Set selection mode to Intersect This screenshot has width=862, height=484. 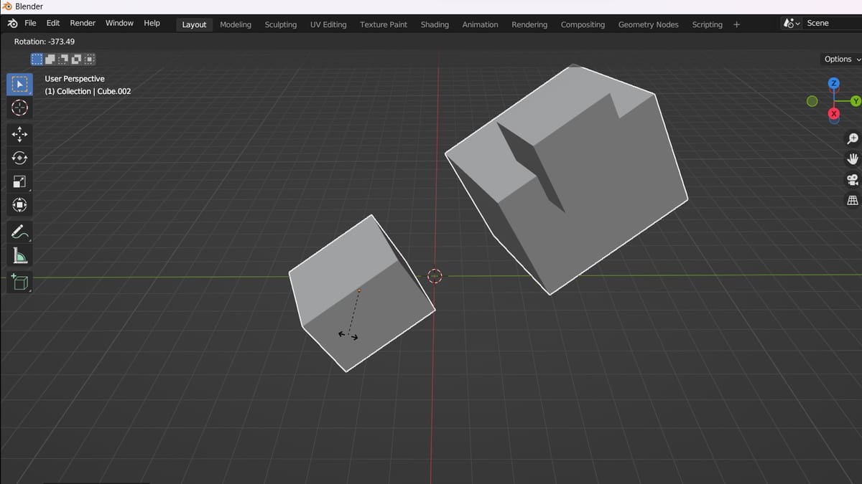point(89,59)
